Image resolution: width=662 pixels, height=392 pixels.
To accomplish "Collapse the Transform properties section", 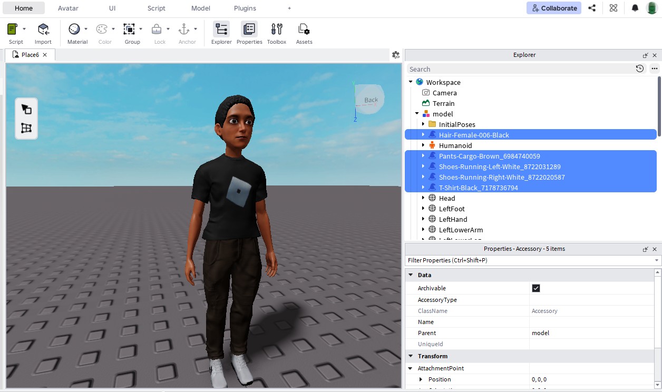I will click(x=411, y=356).
